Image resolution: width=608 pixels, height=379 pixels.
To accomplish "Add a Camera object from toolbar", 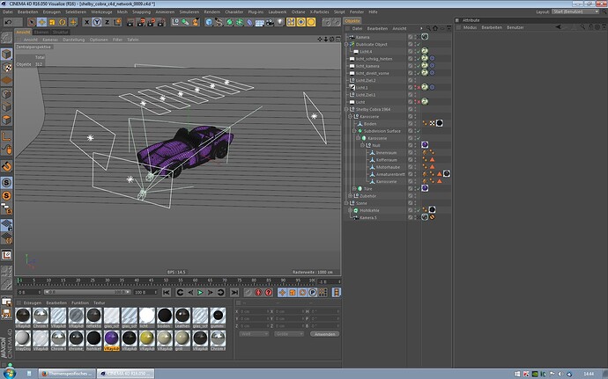I will 270,22.
